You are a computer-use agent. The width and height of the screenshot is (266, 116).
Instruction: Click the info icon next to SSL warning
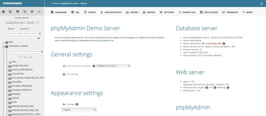click(x=224, y=44)
